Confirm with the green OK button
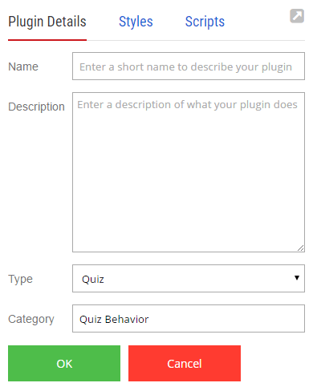 pyautogui.click(x=64, y=364)
